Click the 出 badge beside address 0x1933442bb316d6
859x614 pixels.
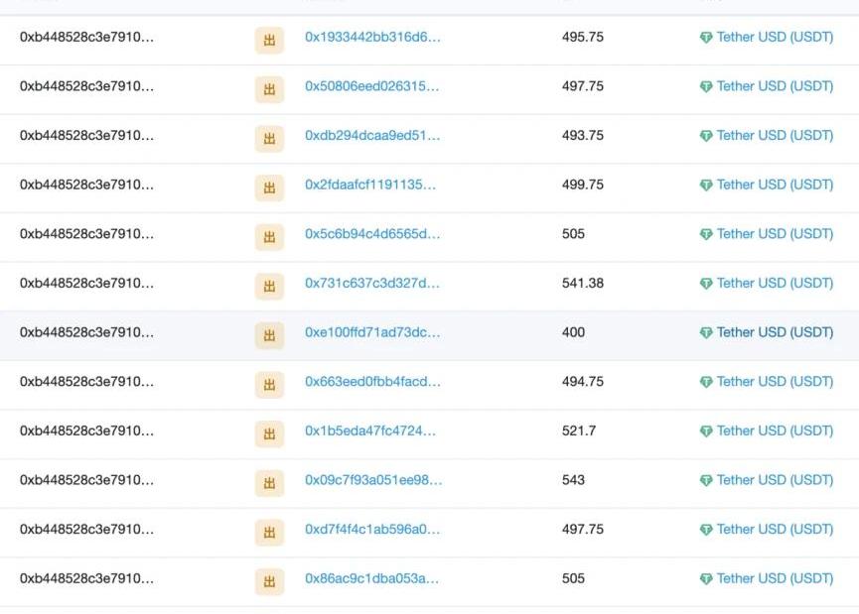[x=269, y=40]
